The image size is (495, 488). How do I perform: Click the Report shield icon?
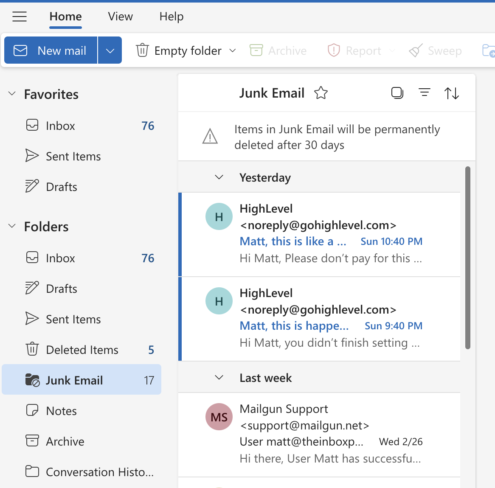click(354, 50)
